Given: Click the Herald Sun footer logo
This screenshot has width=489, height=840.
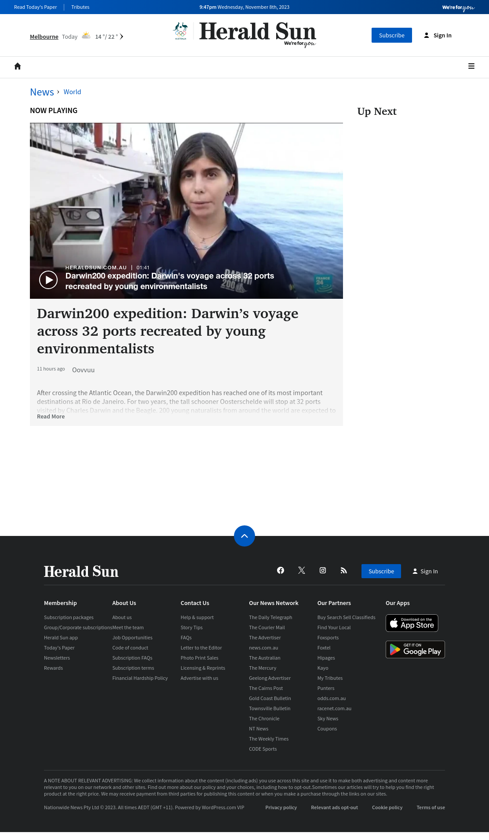Looking at the screenshot, I should (81, 572).
